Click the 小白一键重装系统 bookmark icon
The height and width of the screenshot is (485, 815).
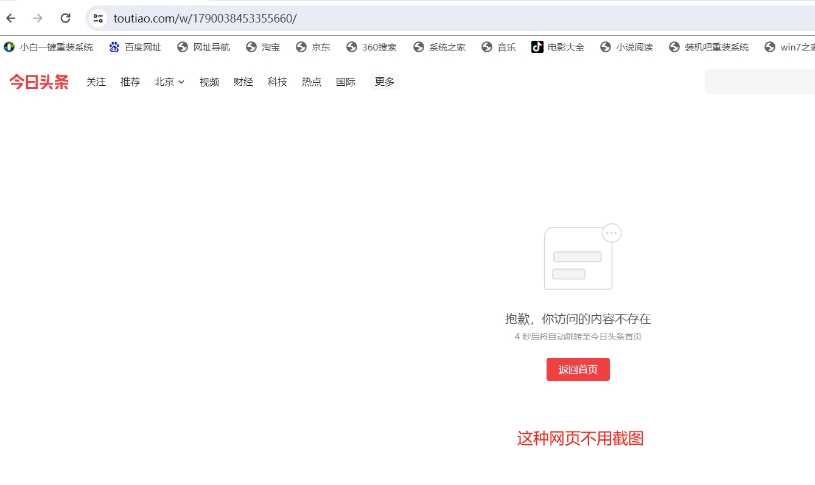9,47
